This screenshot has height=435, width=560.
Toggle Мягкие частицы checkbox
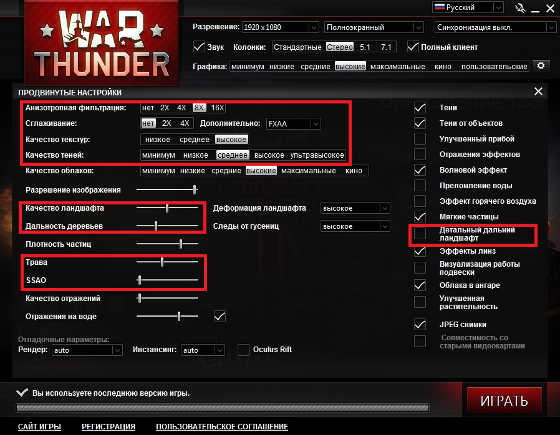(420, 216)
